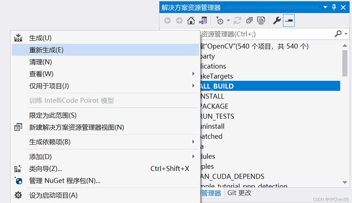Select 生成(U) in the context menu
The width and height of the screenshot is (352, 203).
105,38
